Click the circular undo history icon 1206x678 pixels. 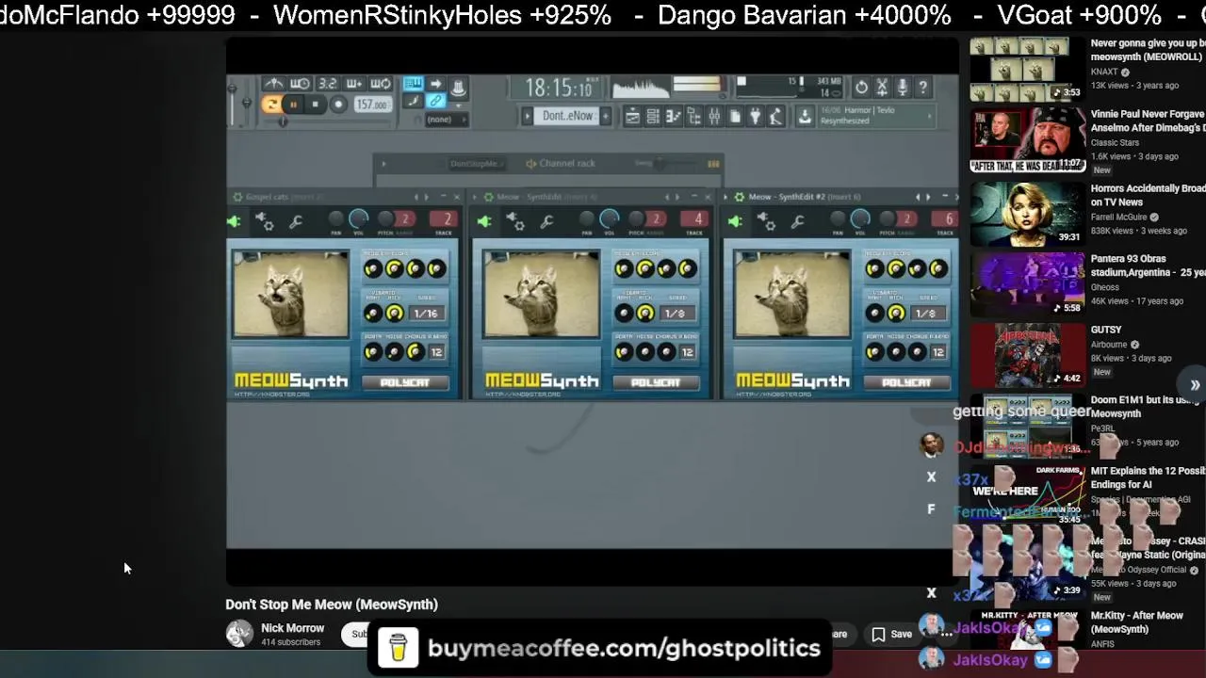(861, 88)
